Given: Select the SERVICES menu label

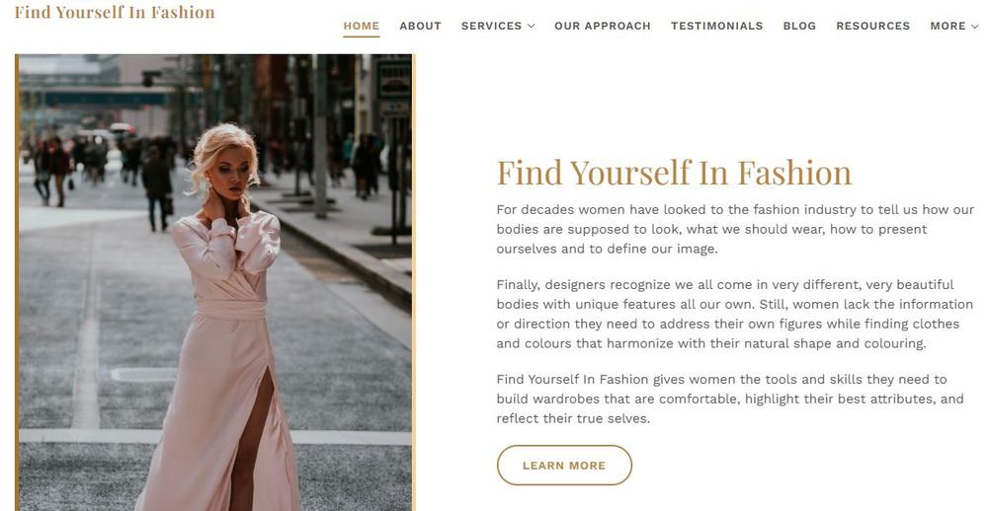Looking at the screenshot, I should tap(491, 26).
